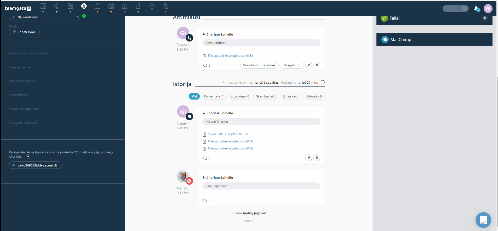Screen dimensions: 498x231
Task: Open the Gi user avatar menu
Action: (488, 9)
